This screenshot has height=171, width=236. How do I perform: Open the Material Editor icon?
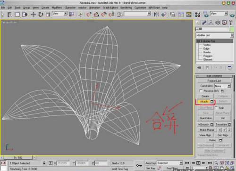pos(197,15)
